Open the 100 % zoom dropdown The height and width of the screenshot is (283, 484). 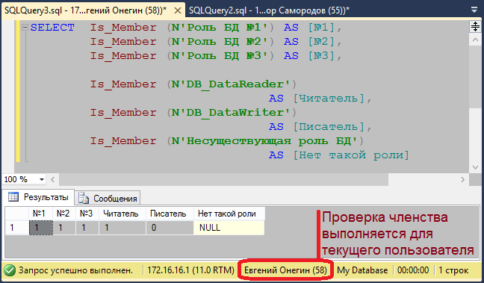tap(41, 179)
